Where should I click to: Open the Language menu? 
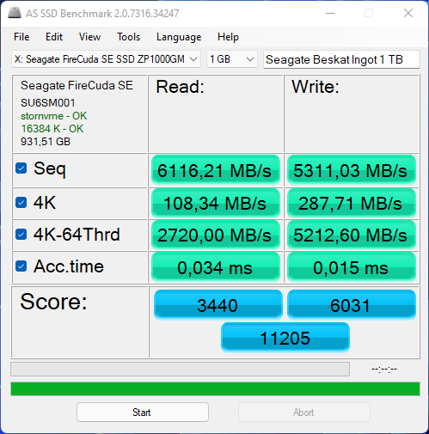coord(179,37)
